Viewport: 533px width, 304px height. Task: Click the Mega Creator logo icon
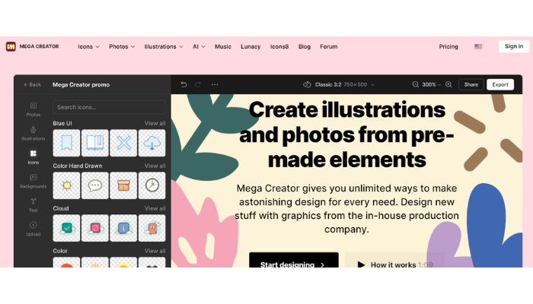(11, 46)
